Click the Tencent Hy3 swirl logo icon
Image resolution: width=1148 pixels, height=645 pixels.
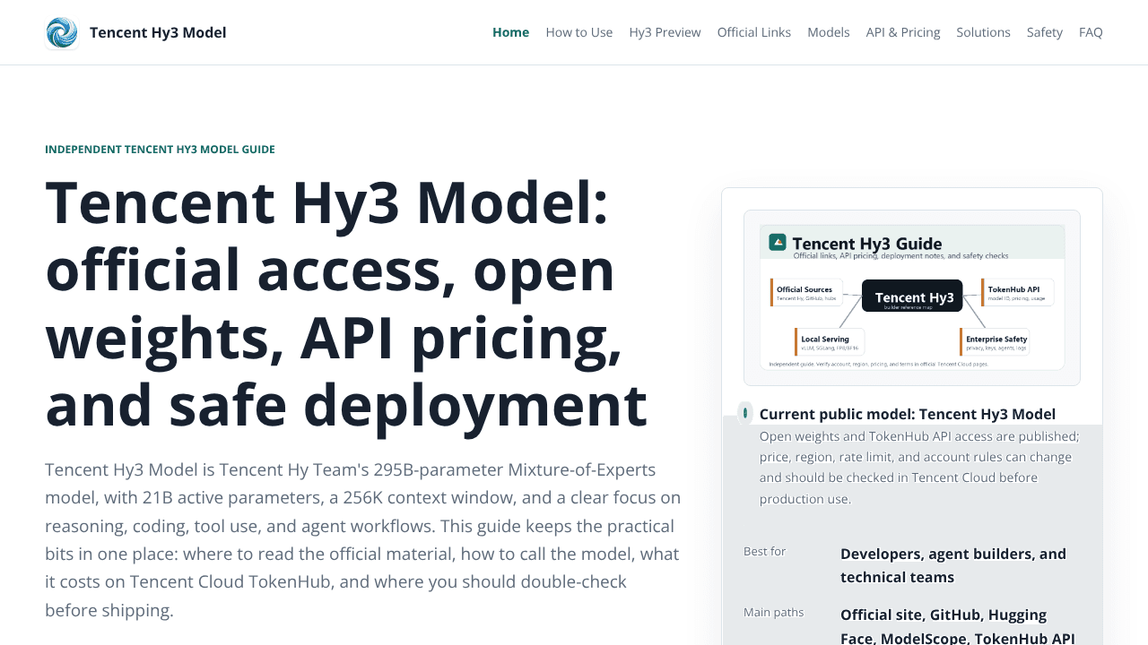pos(62,32)
